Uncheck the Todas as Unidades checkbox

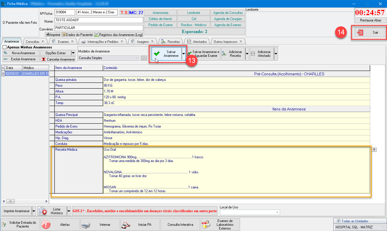[x=338, y=221]
